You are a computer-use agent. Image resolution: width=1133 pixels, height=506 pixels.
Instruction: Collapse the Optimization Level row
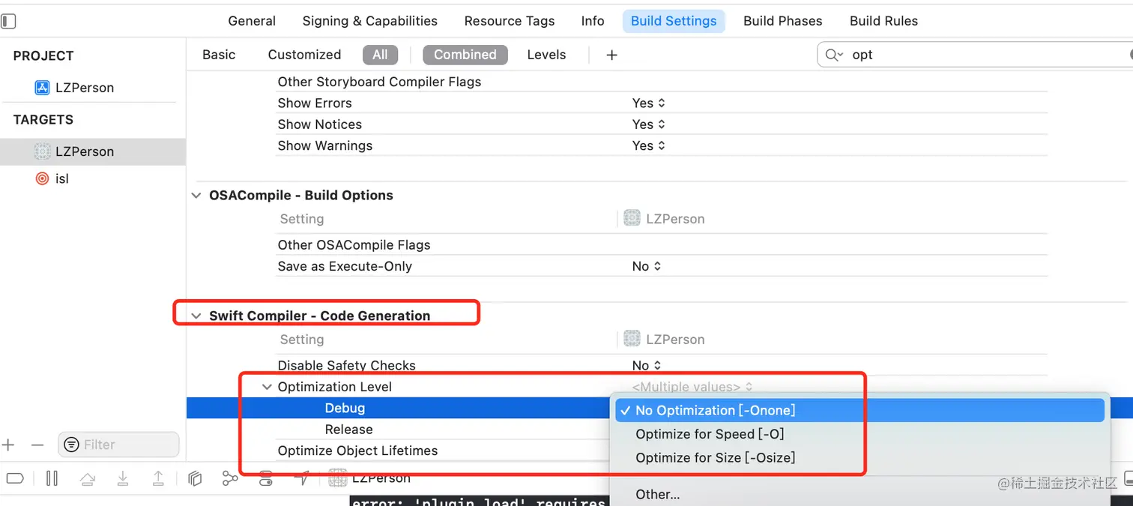pos(267,387)
